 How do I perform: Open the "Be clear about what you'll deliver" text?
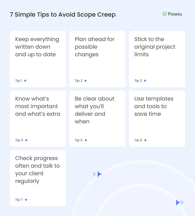(x=94, y=110)
